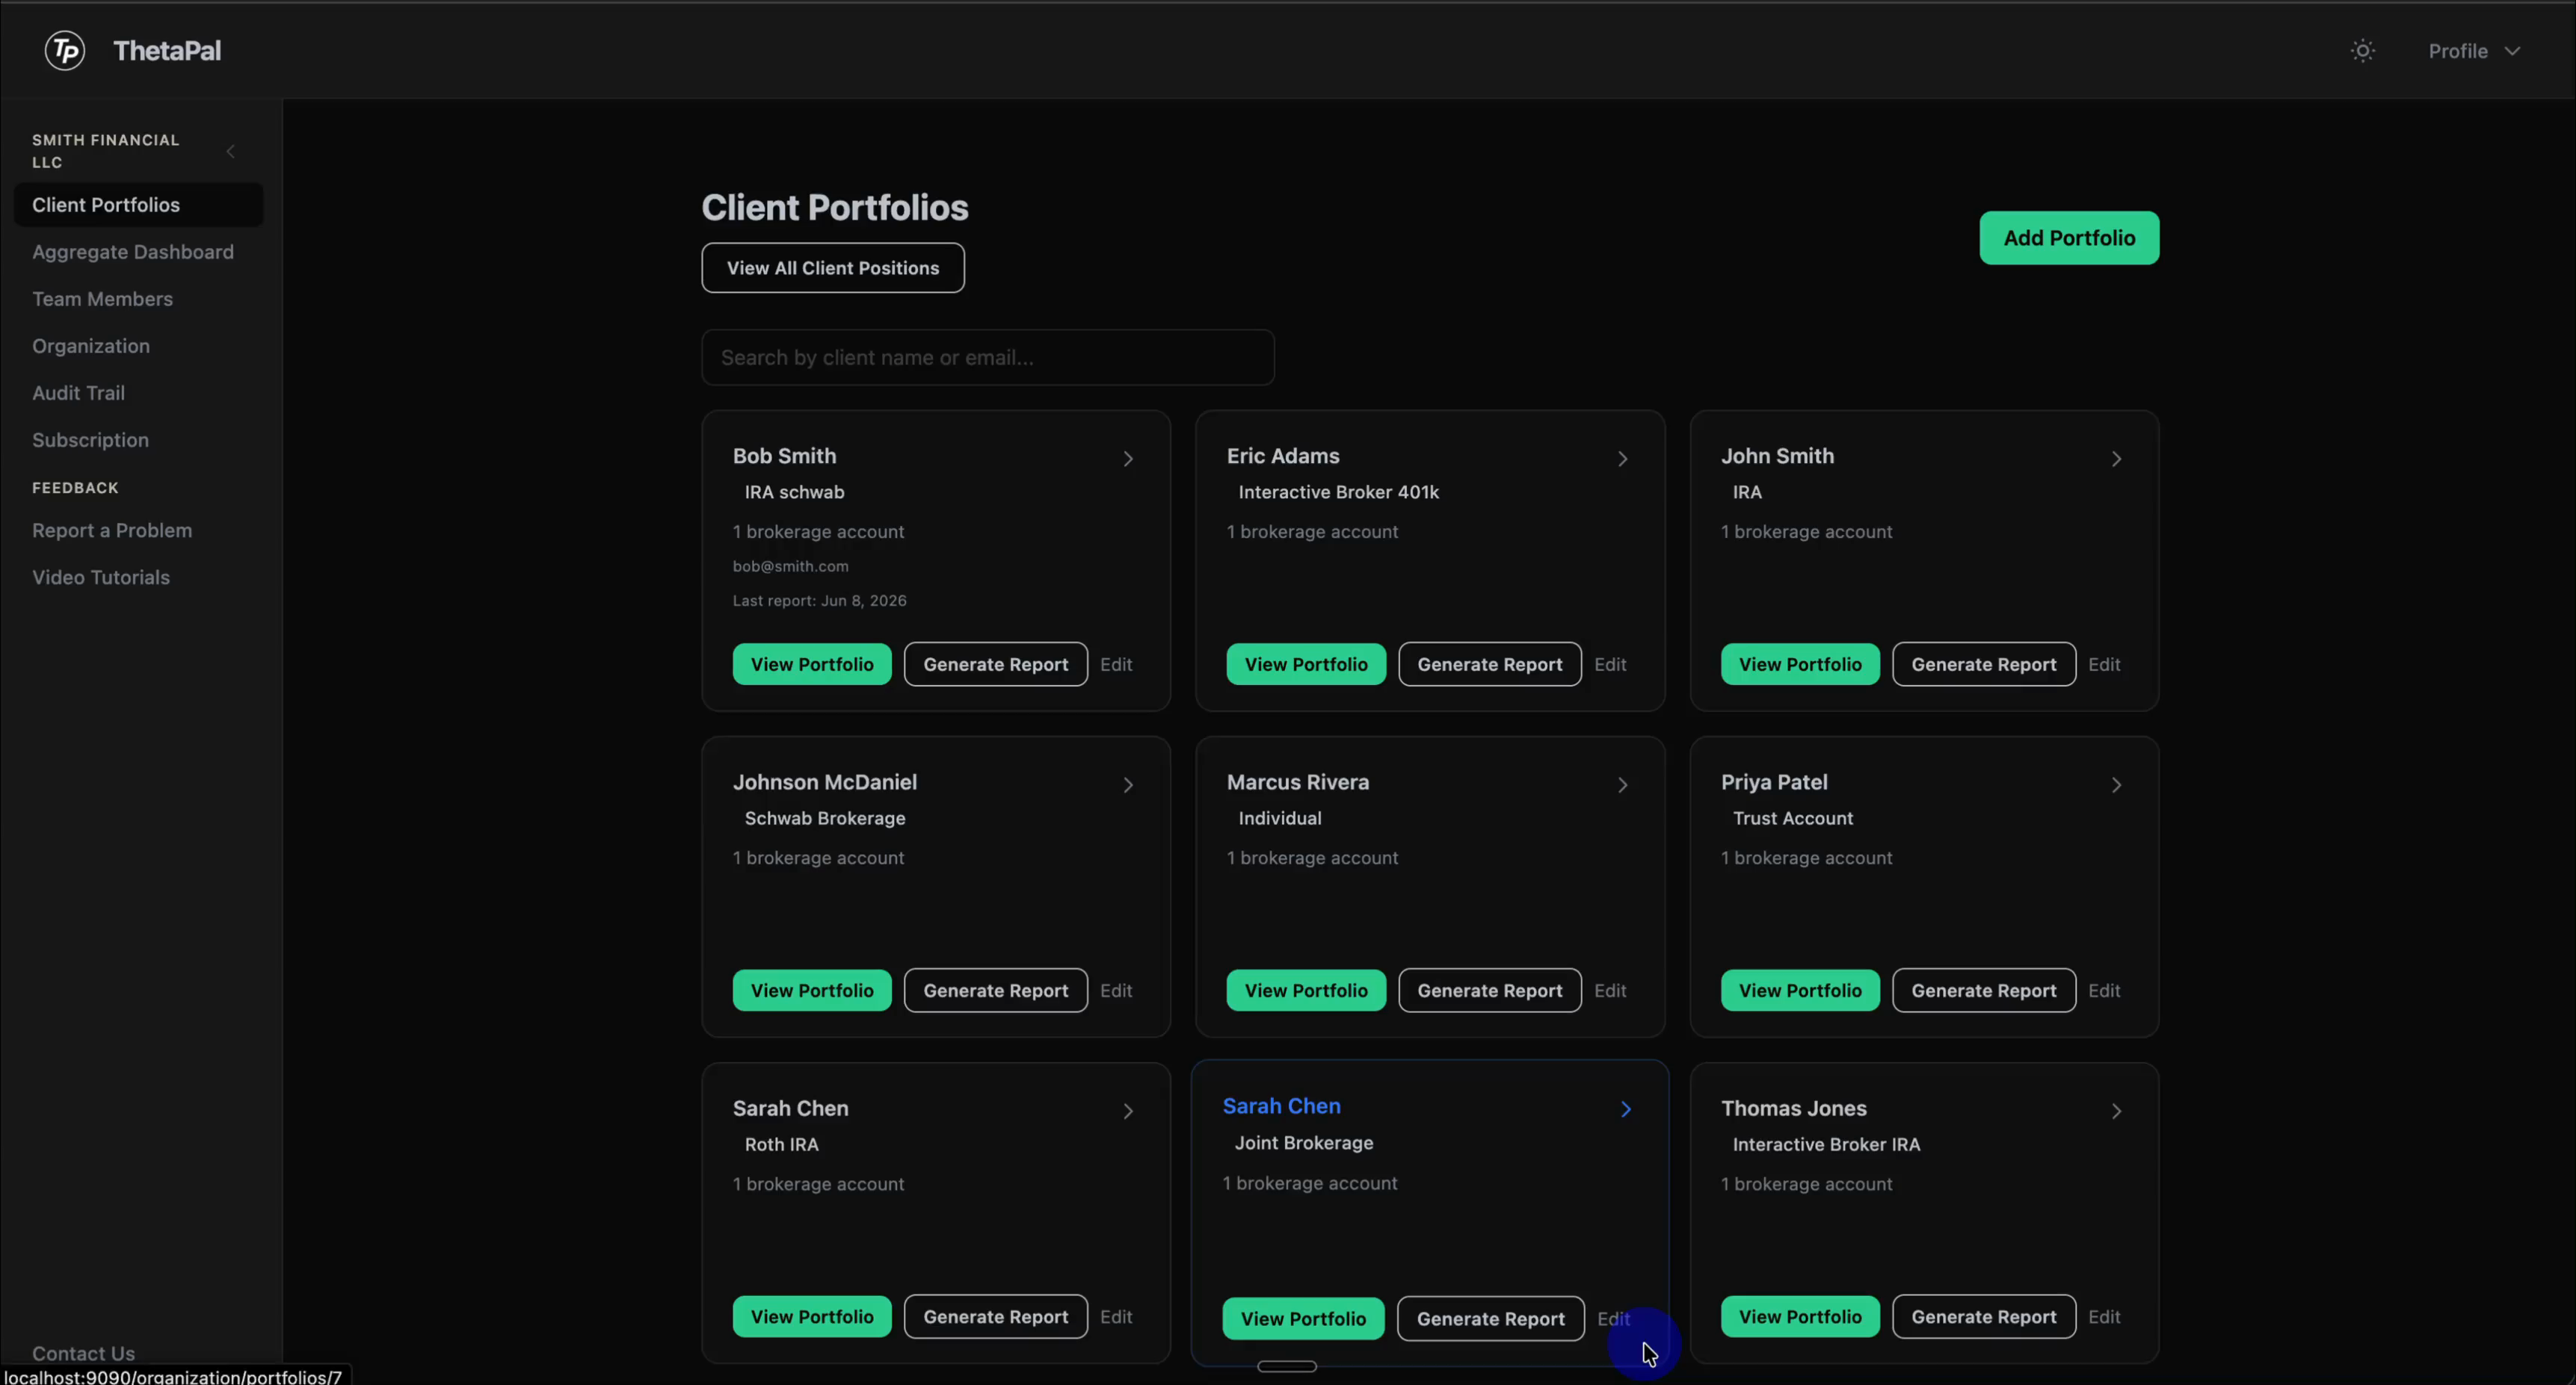The image size is (2576, 1385).
Task: View Portfolio for Bob Smith
Action: [812, 665]
